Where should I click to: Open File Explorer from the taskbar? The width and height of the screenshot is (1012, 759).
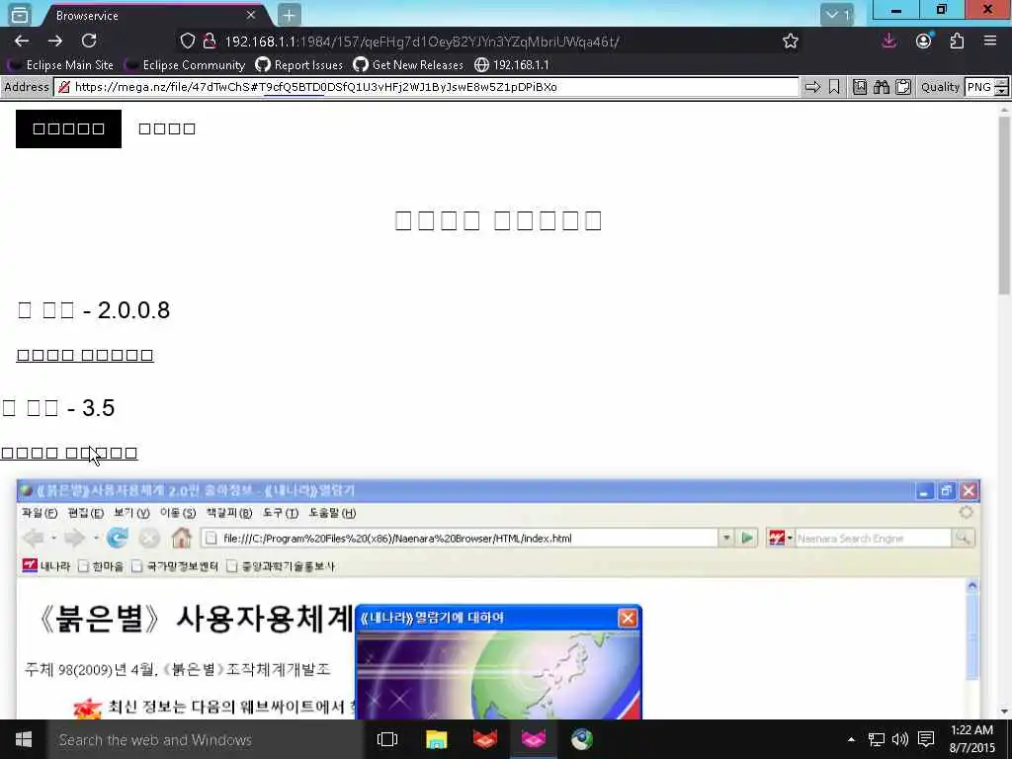[x=436, y=739]
